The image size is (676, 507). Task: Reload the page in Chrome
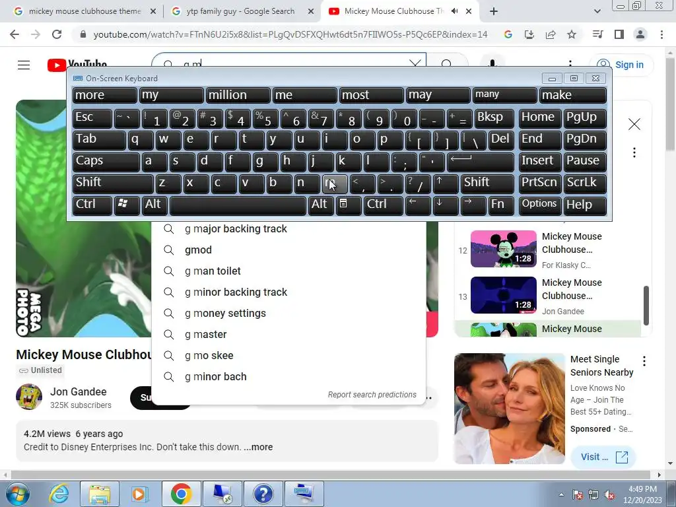pyautogui.click(x=57, y=34)
